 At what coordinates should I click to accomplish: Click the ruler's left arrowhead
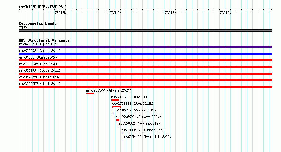point(20,10)
